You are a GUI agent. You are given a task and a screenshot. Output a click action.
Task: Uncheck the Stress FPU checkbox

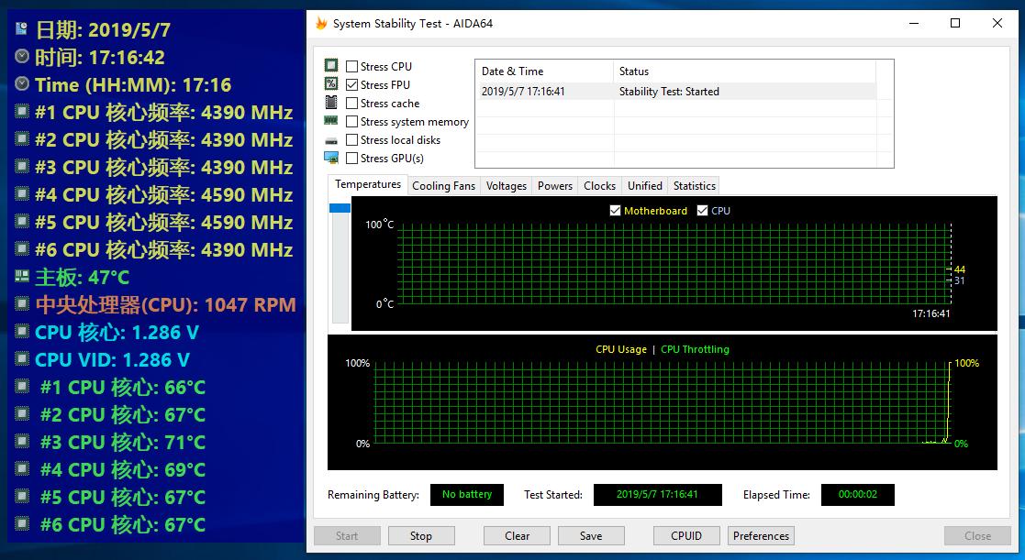coord(351,85)
